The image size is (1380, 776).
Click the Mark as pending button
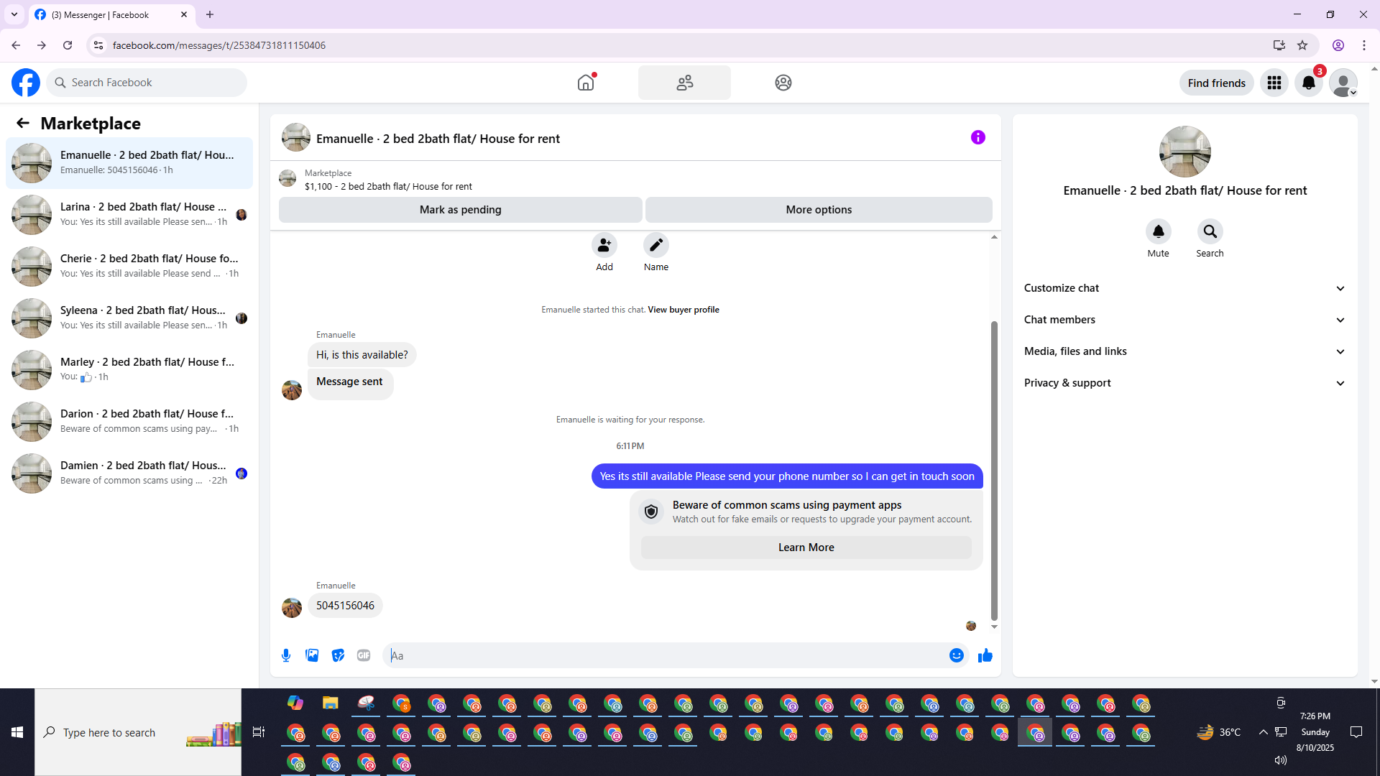coord(460,210)
